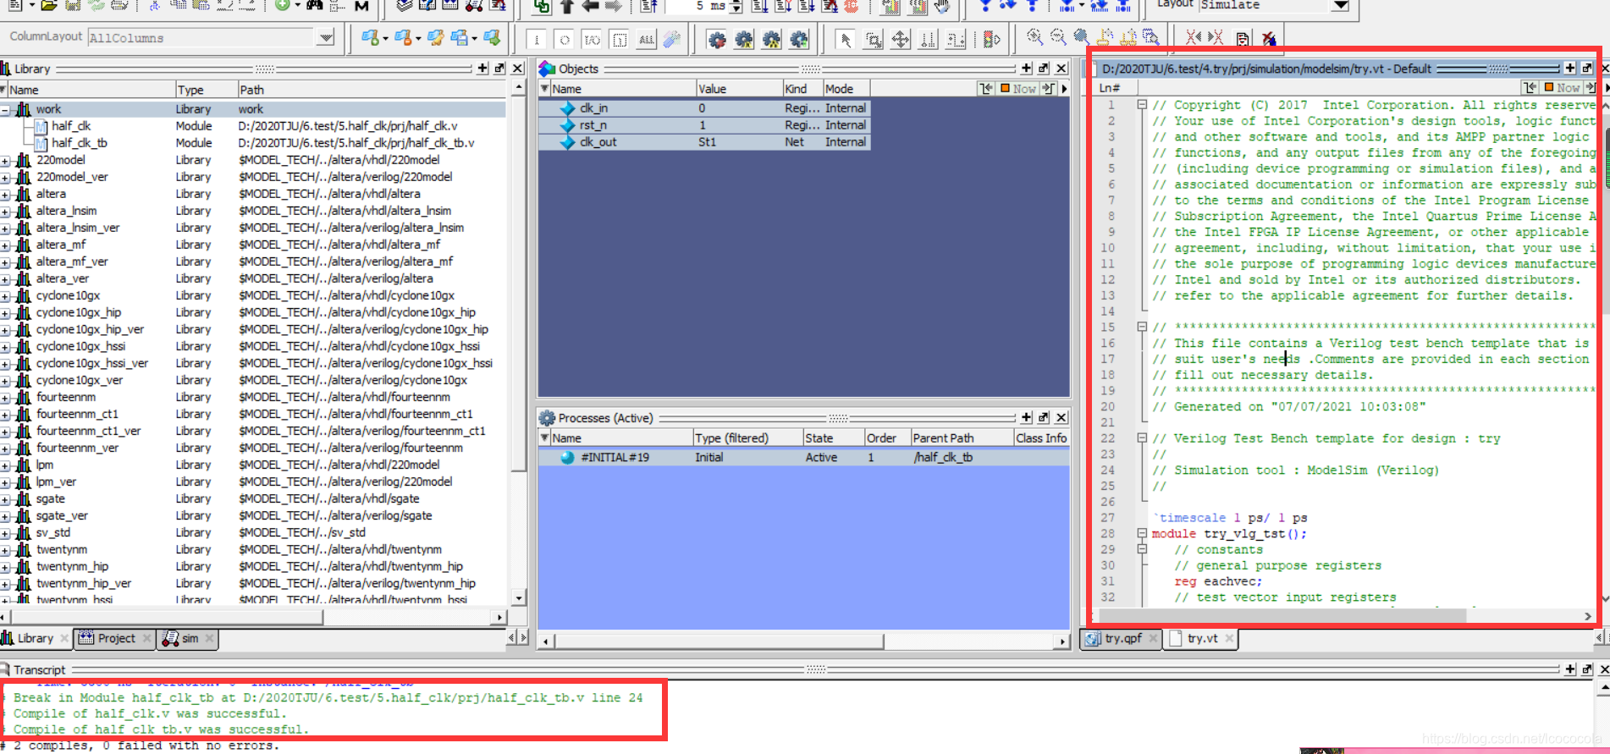Viewport: 1610px width, 754px height.
Task: Select the 'clk_out' signal in Objects
Action: tap(703, 142)
